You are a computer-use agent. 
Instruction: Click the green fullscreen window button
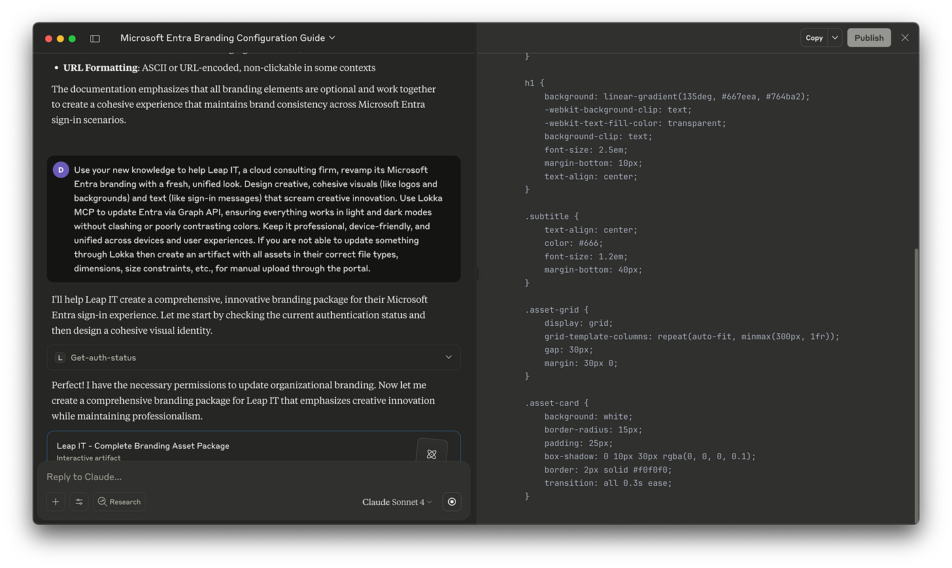click(x=72, y=39)
